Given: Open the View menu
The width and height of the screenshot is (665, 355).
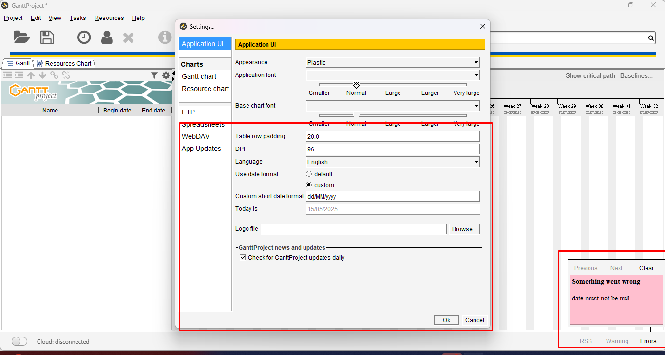Looking at the screenshot, I should (55, 18).
